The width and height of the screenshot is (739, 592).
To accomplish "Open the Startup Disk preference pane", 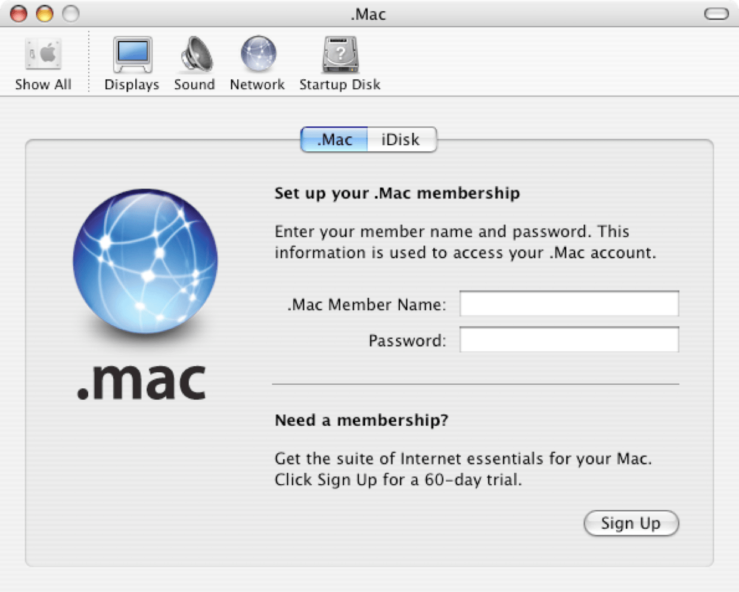I will pyautogui.click(x=340, y=64).
